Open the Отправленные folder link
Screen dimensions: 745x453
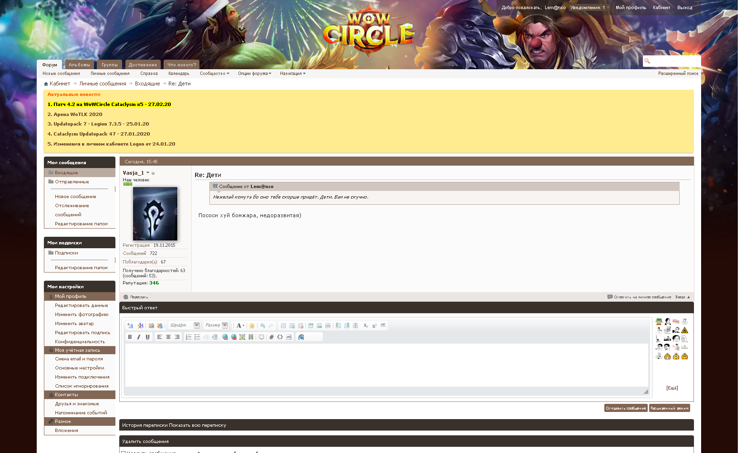[x=72, y=182]
